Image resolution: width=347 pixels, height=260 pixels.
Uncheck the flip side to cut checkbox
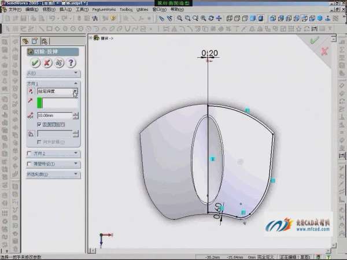point(39,124)
